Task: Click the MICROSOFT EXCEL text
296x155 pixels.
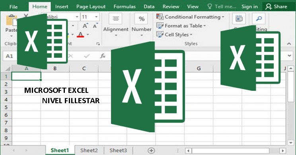Action: tap(56, 90)
